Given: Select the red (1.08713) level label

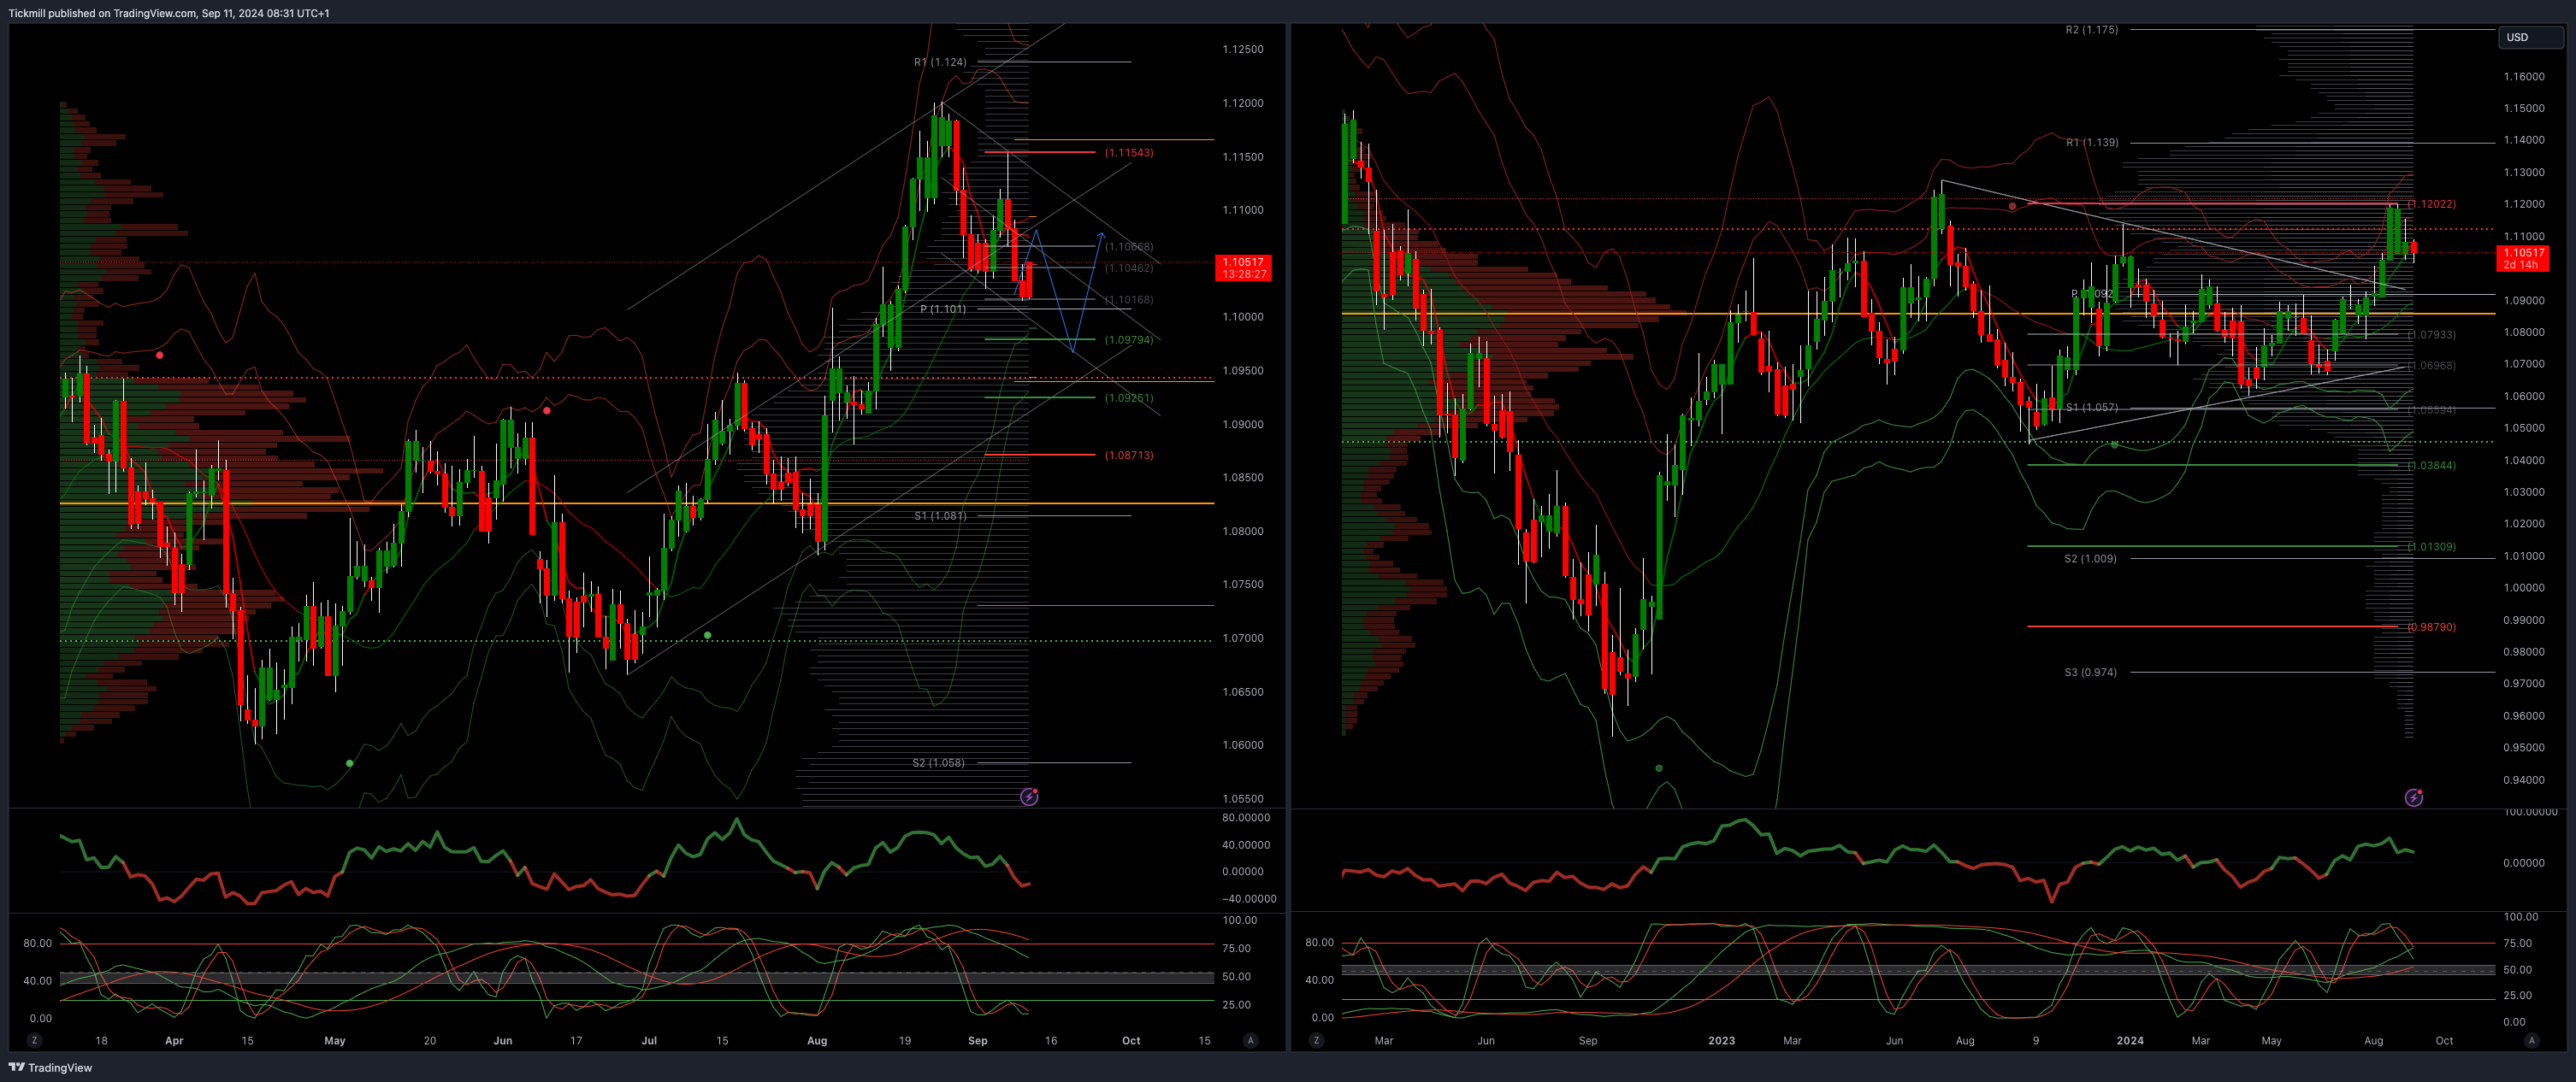Looking at the screenshot, I should point(1129,455).
